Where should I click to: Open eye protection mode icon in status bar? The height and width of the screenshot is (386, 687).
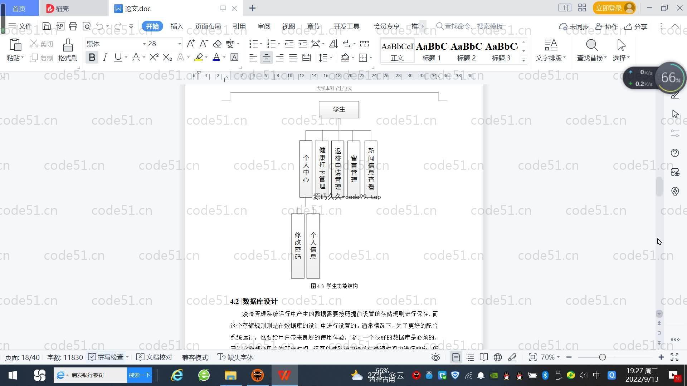(435, 357)
